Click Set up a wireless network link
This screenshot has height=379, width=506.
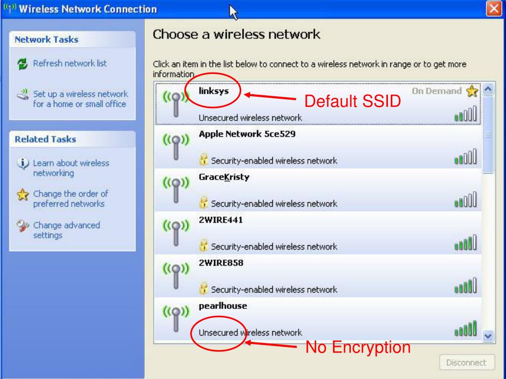81,99
